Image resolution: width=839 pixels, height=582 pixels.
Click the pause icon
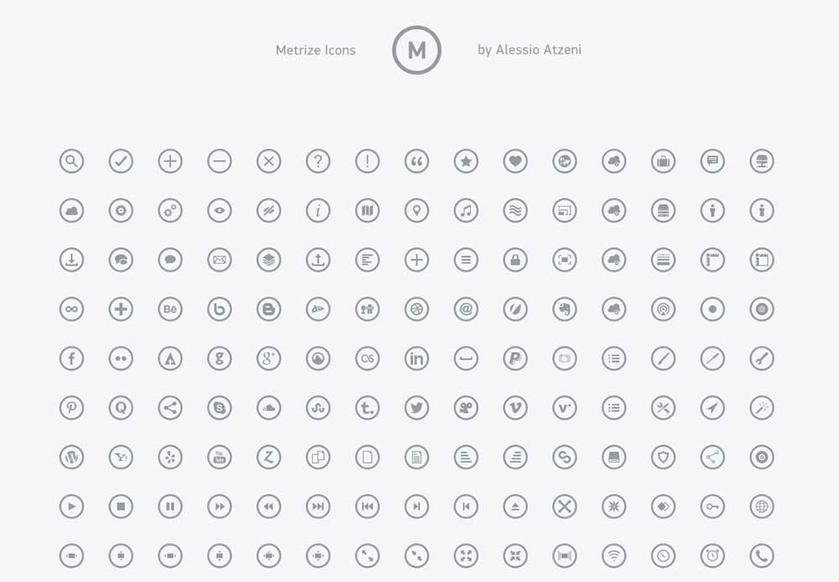[x=170, y=506]
